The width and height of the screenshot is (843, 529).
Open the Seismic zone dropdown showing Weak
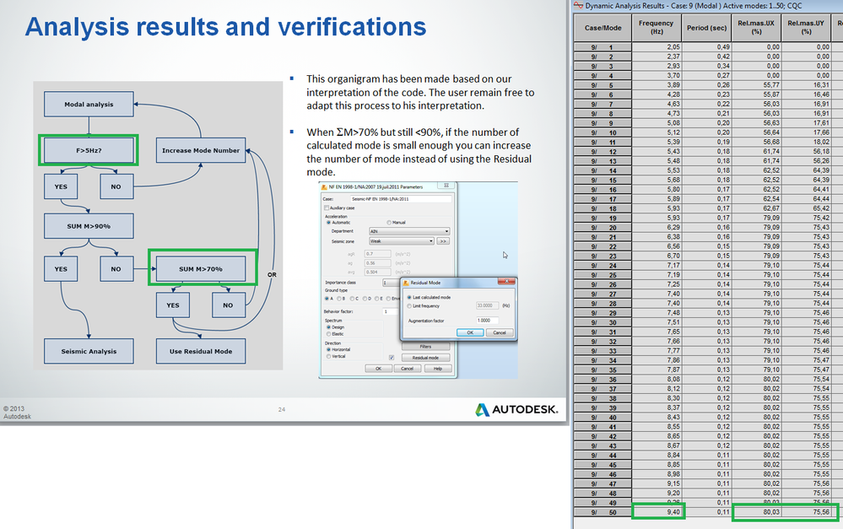coord(402,240)
